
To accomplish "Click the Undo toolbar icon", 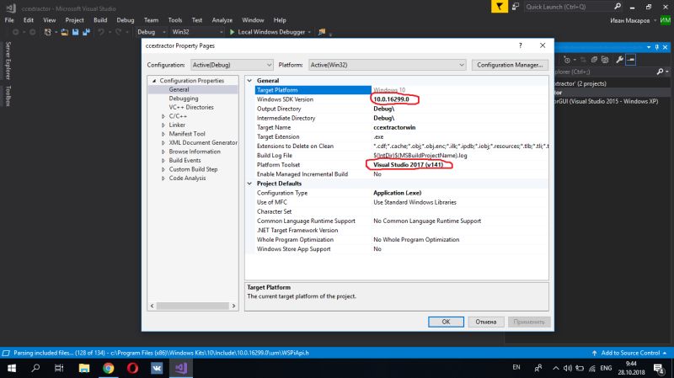I will [101, 32].
